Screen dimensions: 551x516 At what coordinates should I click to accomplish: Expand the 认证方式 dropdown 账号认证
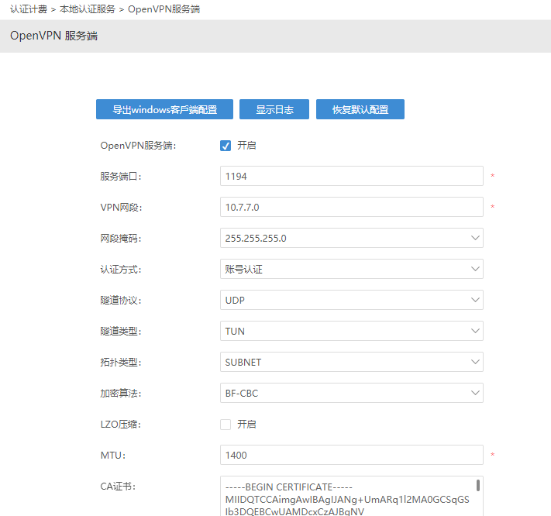[352, 269]
